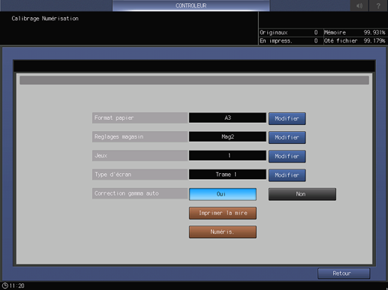Click the Mémoire 99.931% status
This screenshot has width=388, height=290.
(355, 32)
